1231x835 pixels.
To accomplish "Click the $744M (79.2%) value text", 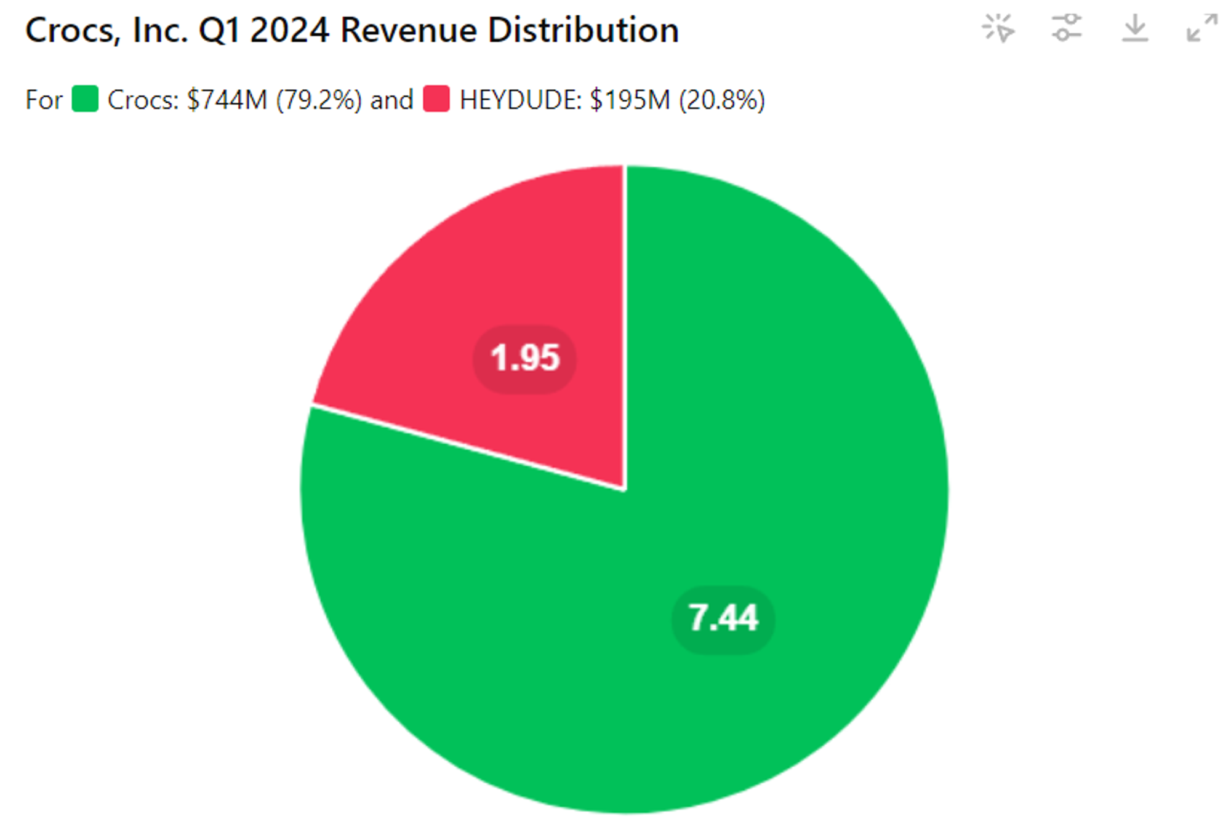I will coord(274,100).
